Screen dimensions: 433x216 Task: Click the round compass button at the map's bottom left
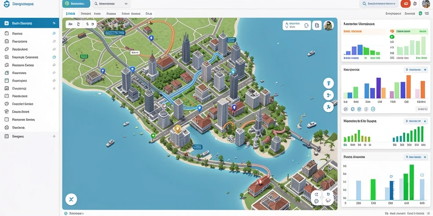pyautogui.click(x=71, y=199)
